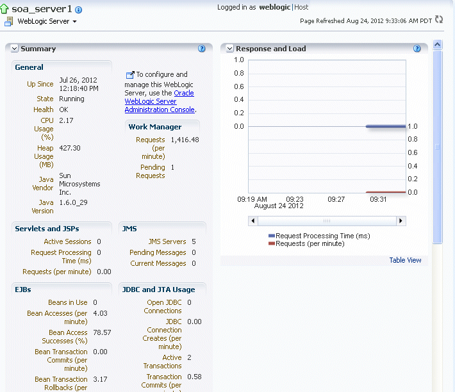
Task: Open the info icon next to soa_server1
Action: pyautogui.click(x=78, y=10)
